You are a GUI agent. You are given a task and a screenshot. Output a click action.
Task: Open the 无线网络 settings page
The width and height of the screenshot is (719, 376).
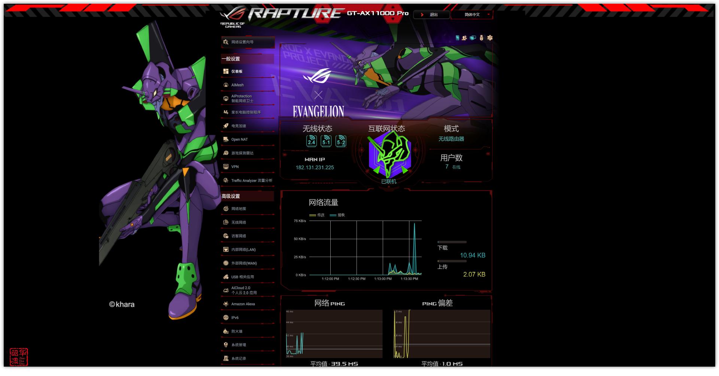[x=248, y=222]
